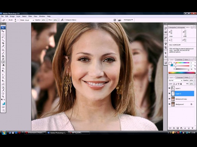Select the Zoom tool
Viewport: 197px width, 147px height.
[3, 96]
